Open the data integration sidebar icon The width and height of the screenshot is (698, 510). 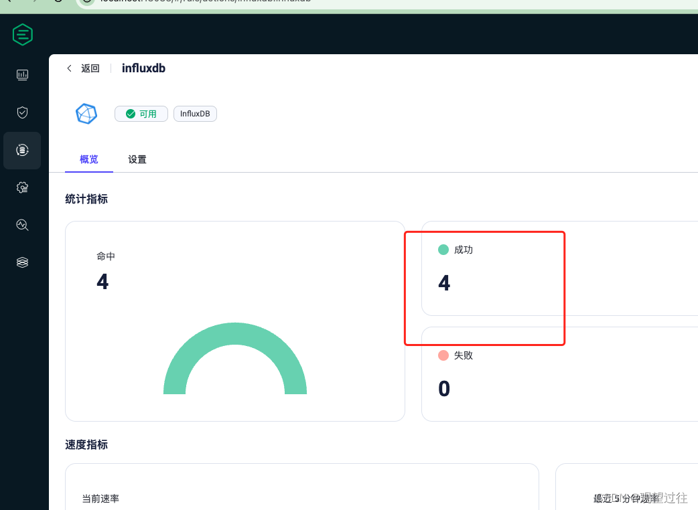22,151
